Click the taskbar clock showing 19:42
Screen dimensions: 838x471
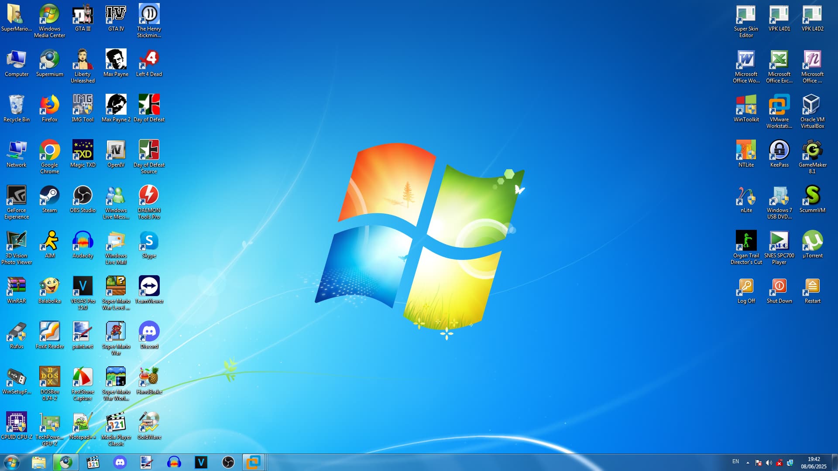click(x=814, y=462)
